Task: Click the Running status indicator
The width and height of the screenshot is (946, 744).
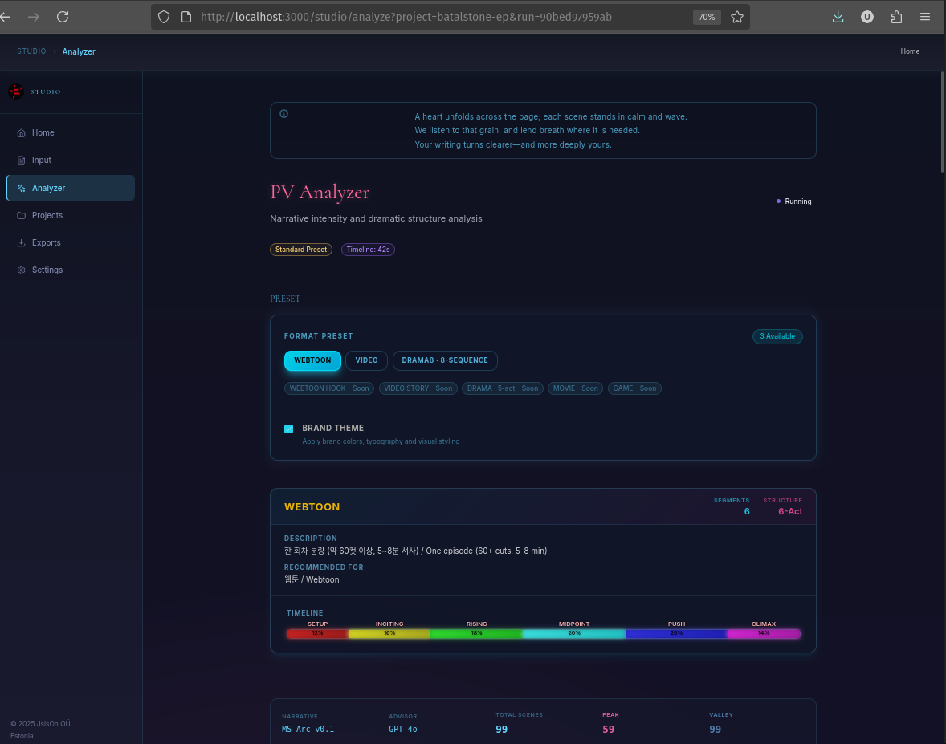Action: [x=793, y=201]
